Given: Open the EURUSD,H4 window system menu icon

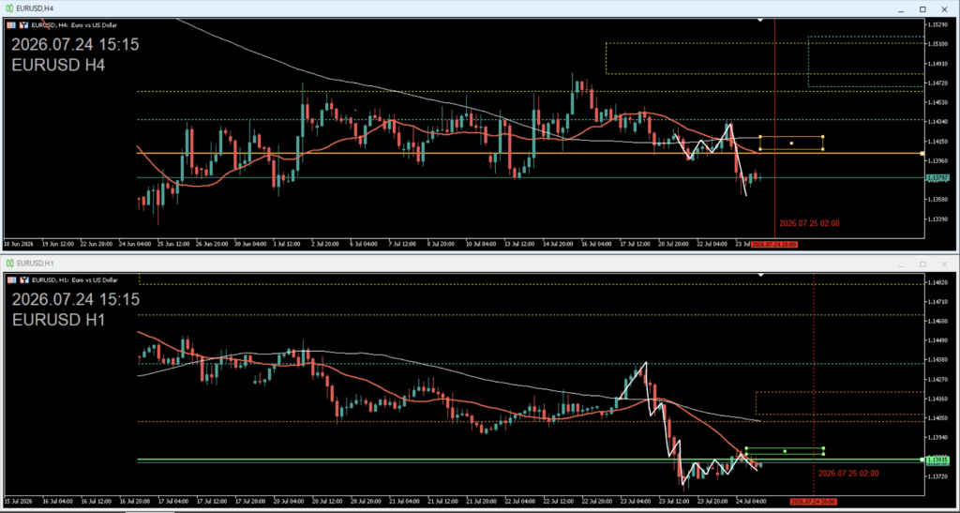Looking at the screenshot, I should (9, 8).
